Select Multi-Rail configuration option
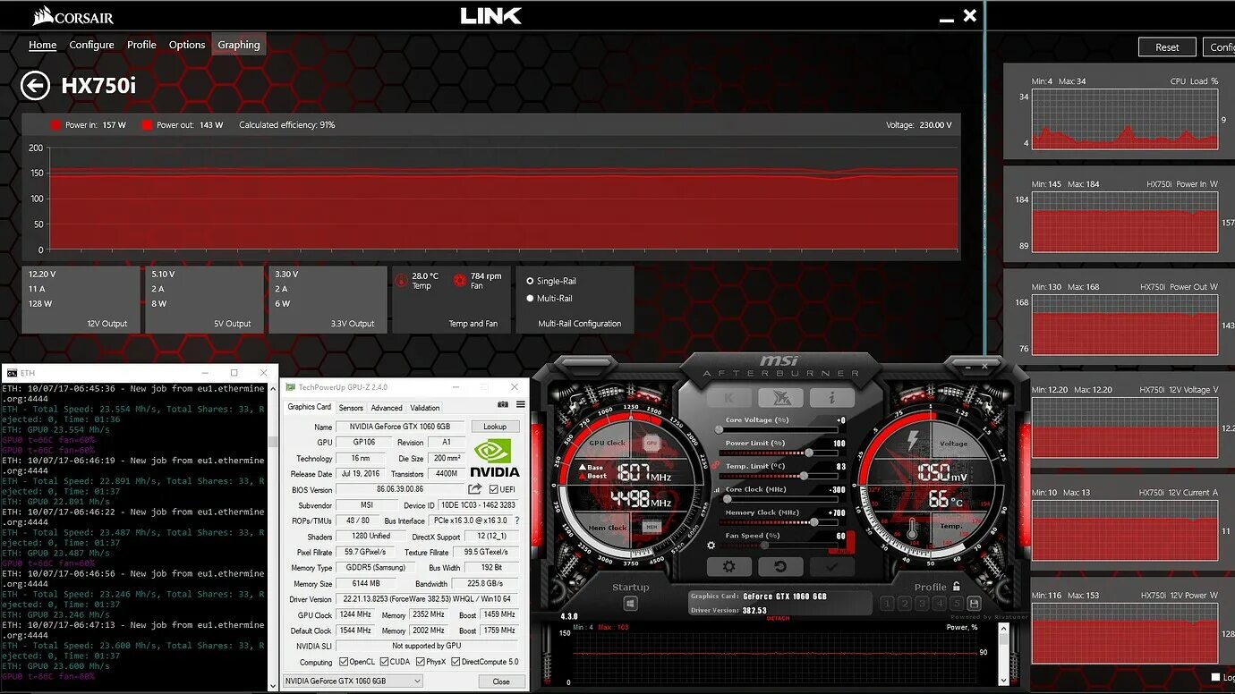This screenshot has width=1235, height=694. click(x=530, y=299)
